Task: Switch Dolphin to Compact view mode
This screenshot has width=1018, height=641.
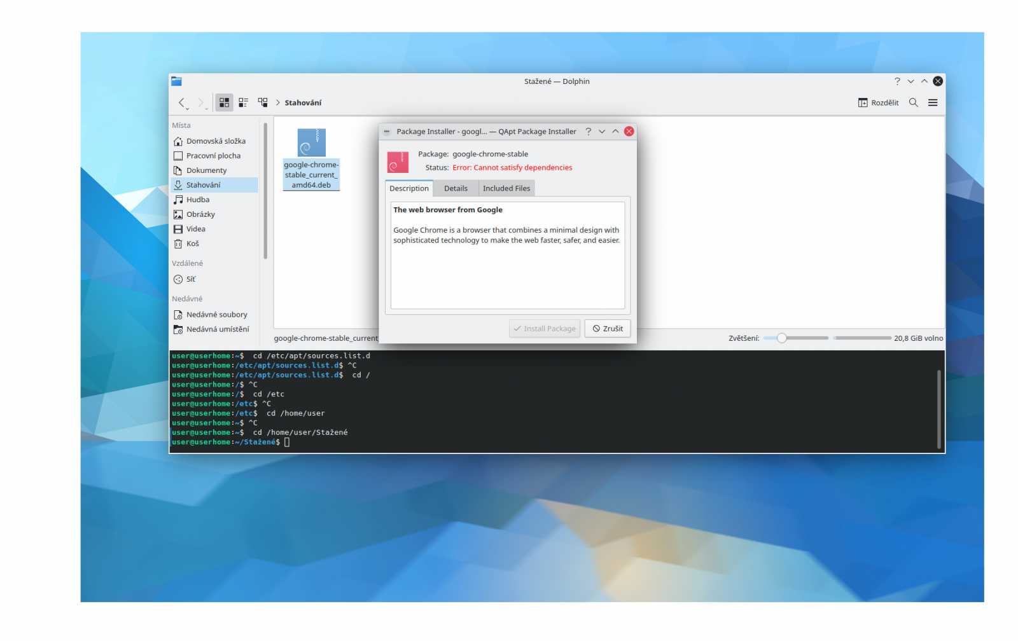Action: tap(243, 102)
